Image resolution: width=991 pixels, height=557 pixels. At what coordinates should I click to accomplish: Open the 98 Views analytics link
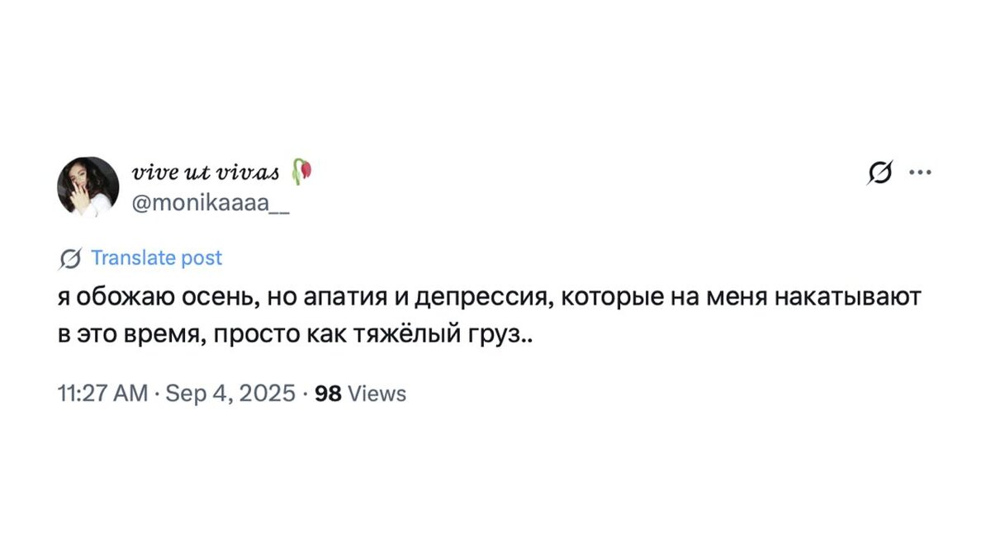(x=358, y=394)
